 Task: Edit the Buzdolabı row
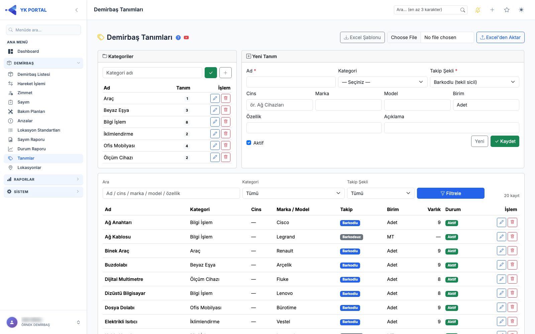[502, 265]
